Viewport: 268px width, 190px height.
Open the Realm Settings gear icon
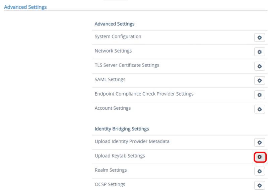tap(259, 171)
